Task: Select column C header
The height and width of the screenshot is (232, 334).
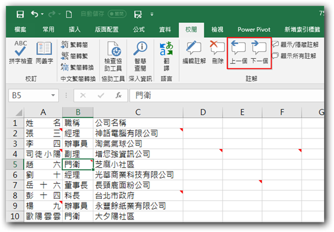Action: [138, 112]
